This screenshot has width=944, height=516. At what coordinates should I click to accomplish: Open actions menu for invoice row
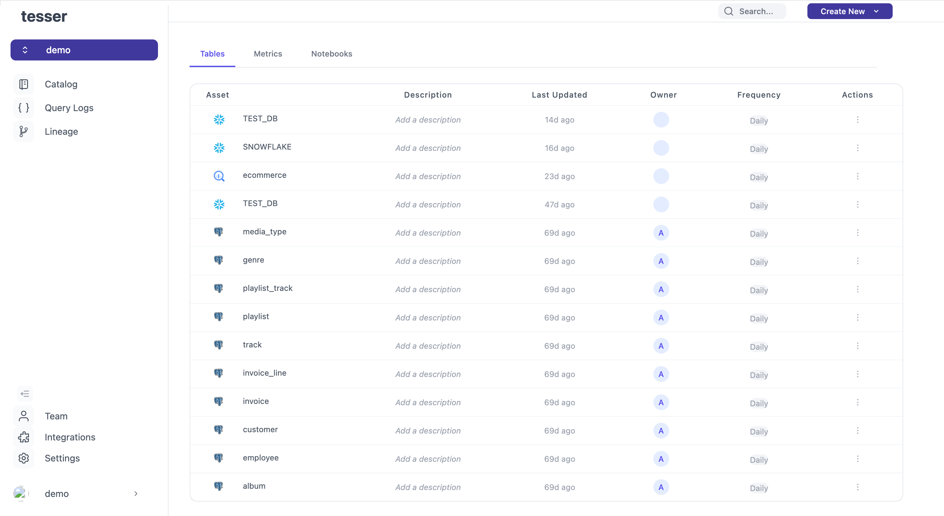[x=857, y=402]
